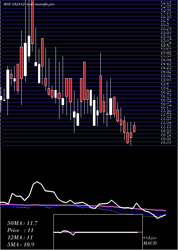Image resolution: width=178 pixels, height=250 pixels.
Task: Select the 5MA : 10.9 readout
Action: [x=21, y=244]
